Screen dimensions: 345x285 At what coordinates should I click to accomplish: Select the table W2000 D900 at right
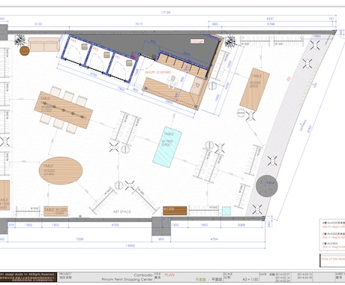255,89
